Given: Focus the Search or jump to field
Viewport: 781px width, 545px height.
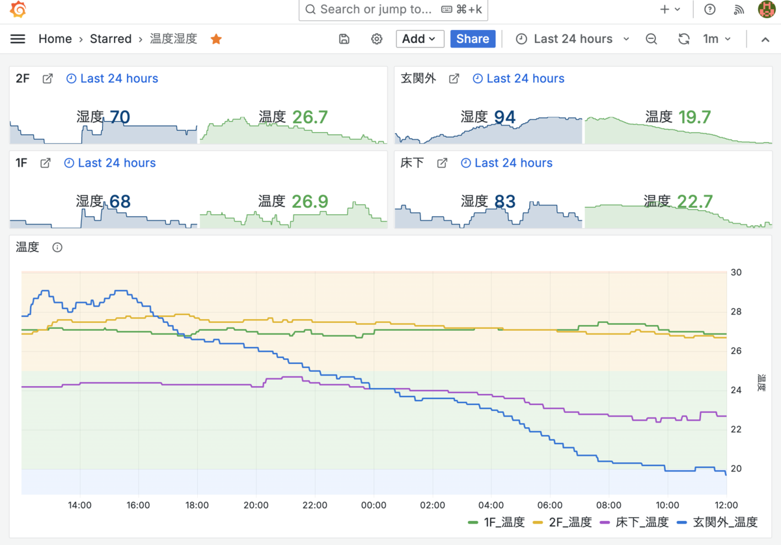Looking at the screenshot, I should (393, 10).
